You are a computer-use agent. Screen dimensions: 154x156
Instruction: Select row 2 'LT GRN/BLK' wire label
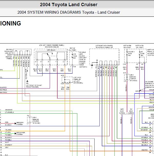click(x=9, y=112)
